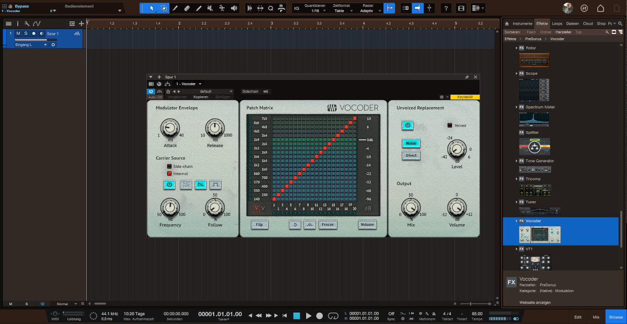Select the noise carrier waveform
627x324 pixels.
coord(185,184)
